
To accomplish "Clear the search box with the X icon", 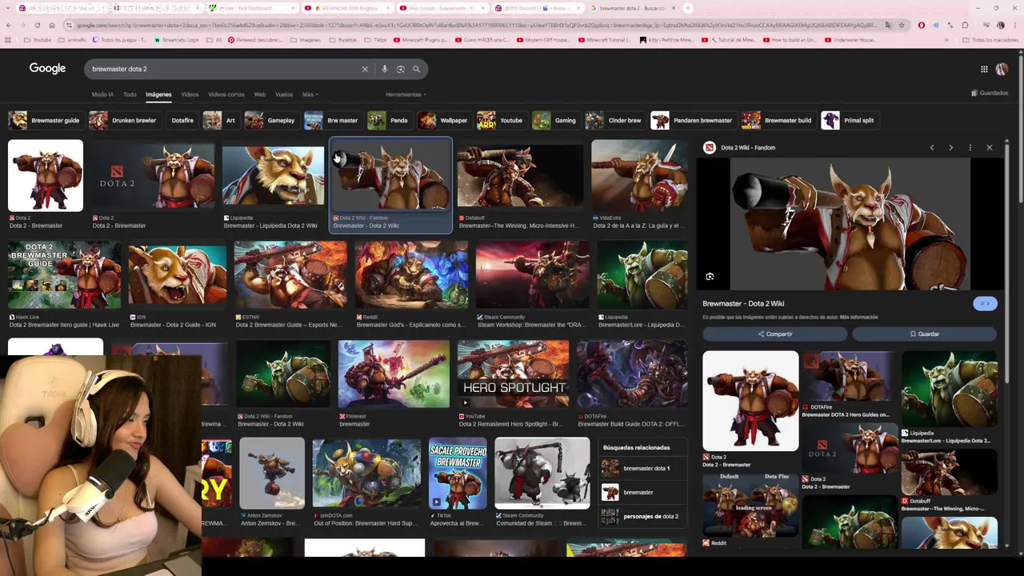I will [365, 69].
